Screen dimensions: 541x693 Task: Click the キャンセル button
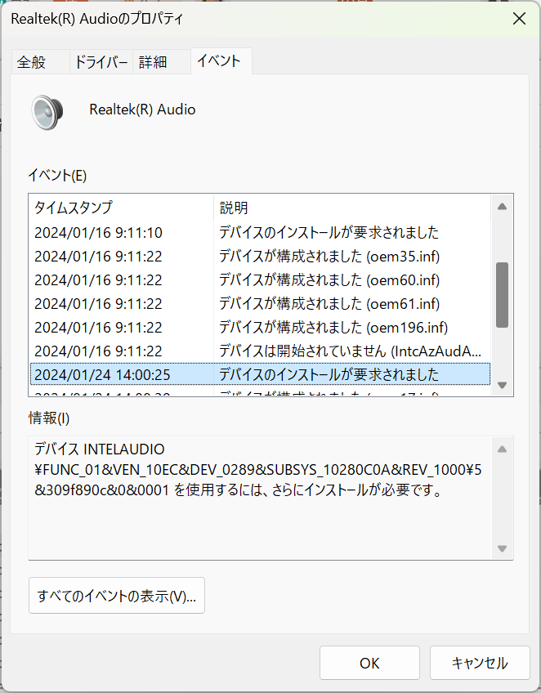click(x=480, y=663)
